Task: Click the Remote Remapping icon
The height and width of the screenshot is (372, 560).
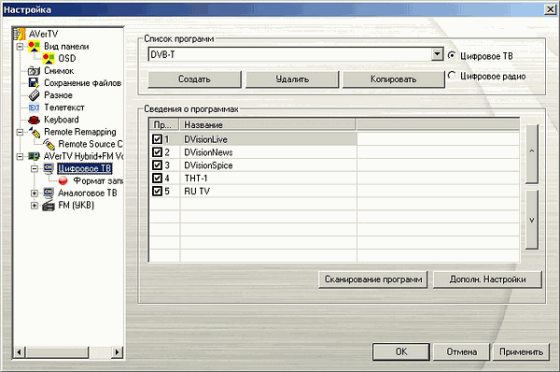Action: tap(35, 132)
